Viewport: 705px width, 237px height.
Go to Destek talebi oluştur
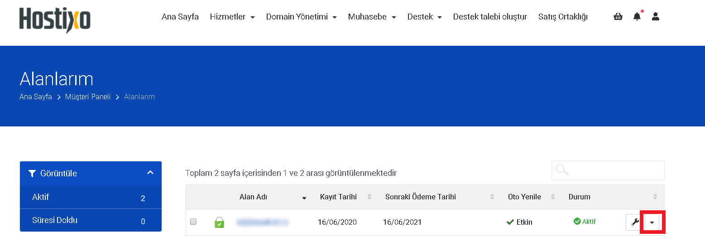tap(490, 17)
